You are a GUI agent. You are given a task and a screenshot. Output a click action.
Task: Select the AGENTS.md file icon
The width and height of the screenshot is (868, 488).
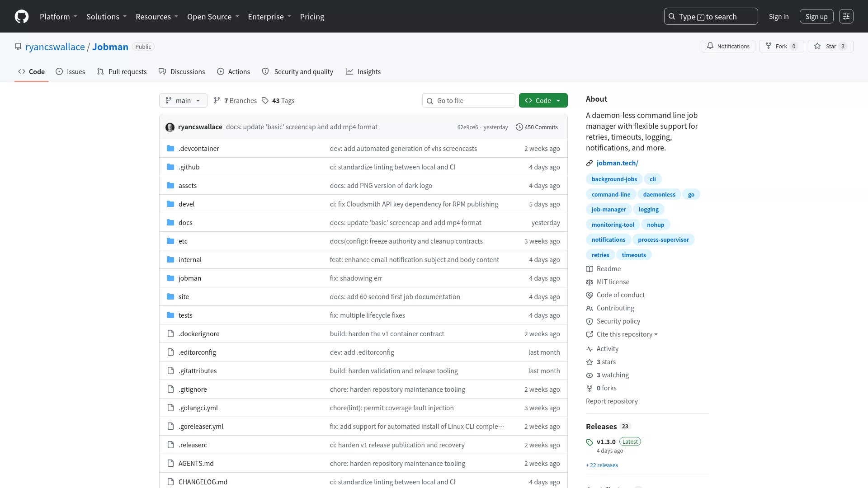[170, 464]
